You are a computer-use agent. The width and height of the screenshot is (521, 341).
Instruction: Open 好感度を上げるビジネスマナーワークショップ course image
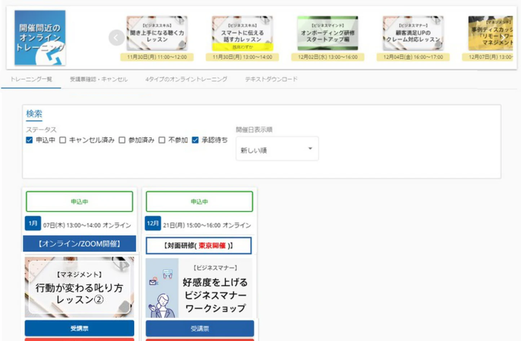[199, 288]
